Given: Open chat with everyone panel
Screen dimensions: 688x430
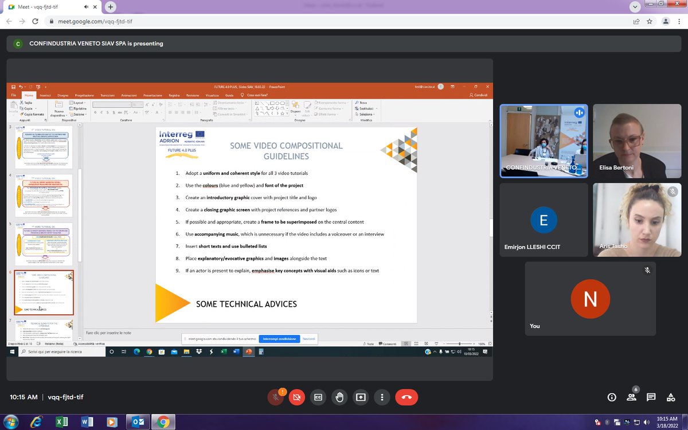Looking at the screenshot, I should 651,397.
